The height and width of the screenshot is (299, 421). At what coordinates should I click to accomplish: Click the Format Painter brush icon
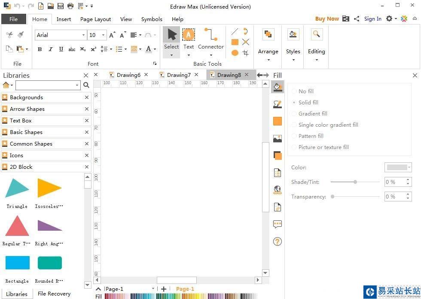pos(21,35)
